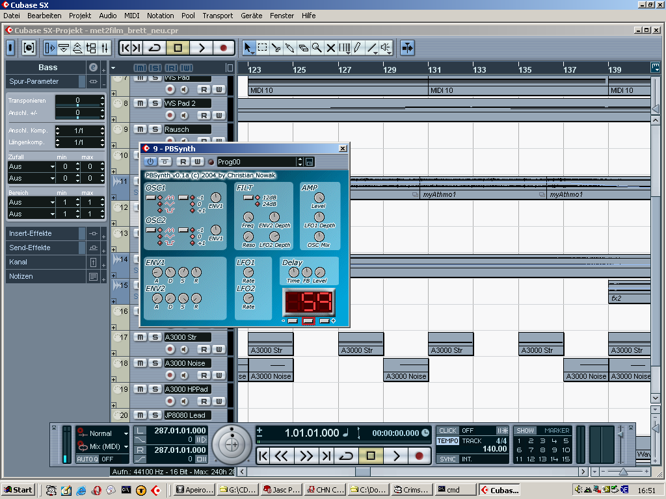Open the MIDI menu

click(131, 16)
